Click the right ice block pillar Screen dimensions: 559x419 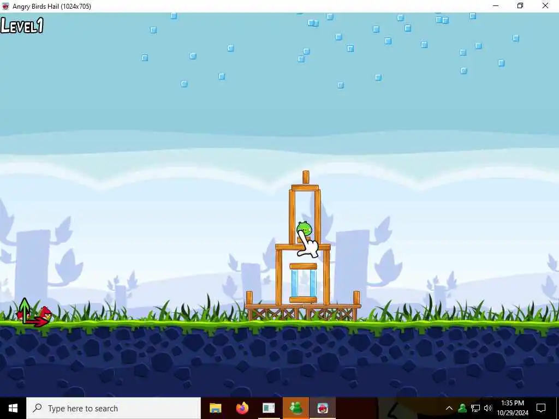coord(313,283)
